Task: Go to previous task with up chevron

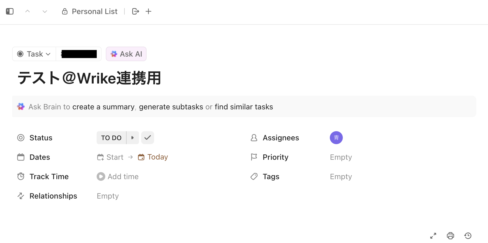Action: [28, 11]
